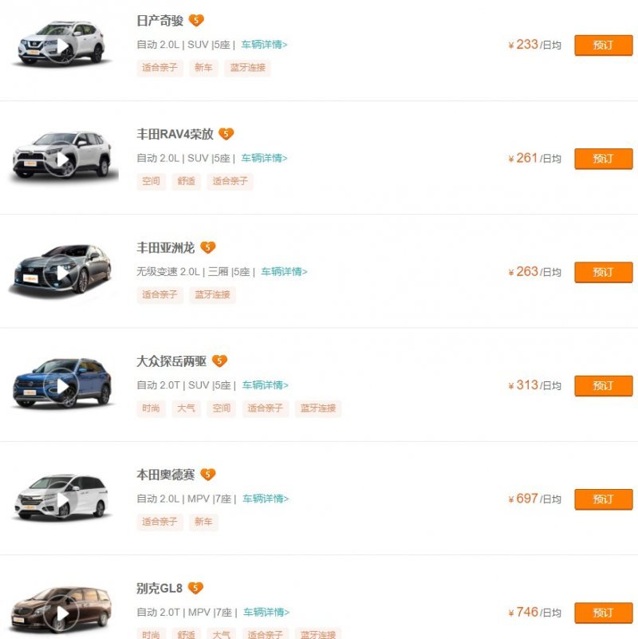638x639 pixels.
Task: Play the 日产奇骏 car video
Action: click(x=61, y=47)
